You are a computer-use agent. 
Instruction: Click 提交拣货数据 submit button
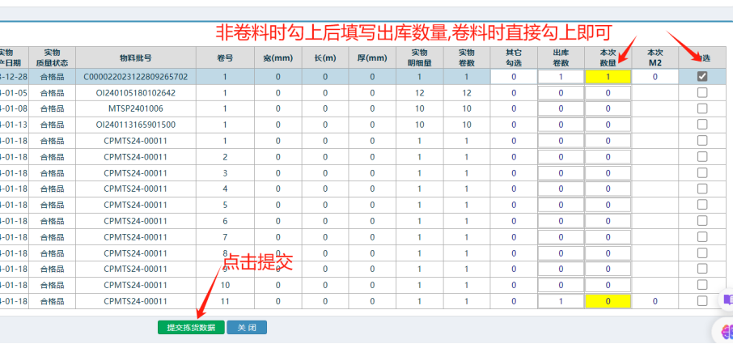[191, 328]
